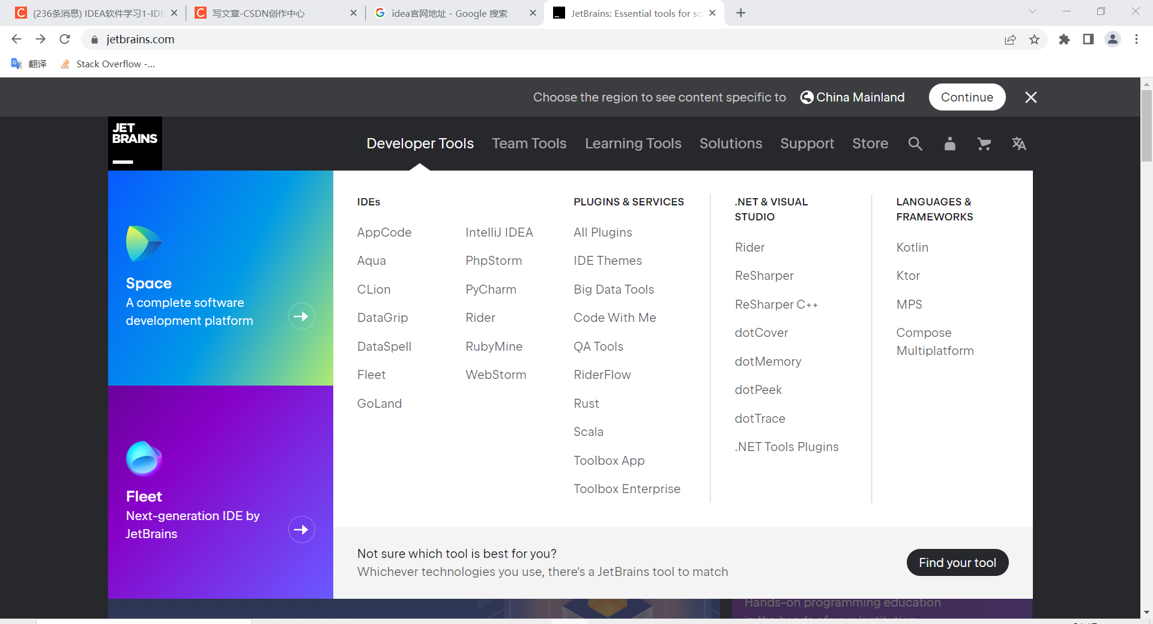This screenshot has height=624, width=1153.
Task: Open the Kotlin link
Action: pyautogui.click(x=912, y=247)
